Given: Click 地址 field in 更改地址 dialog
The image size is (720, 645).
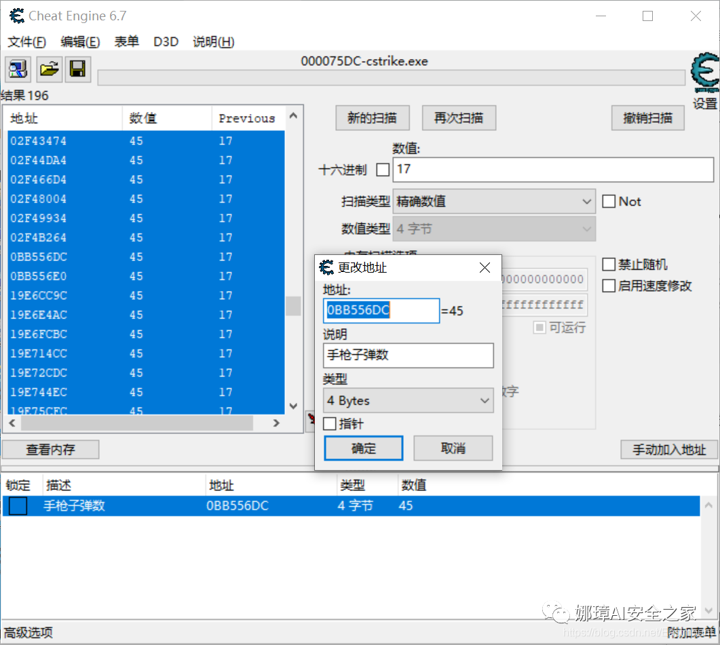Looking at the screenshot, I should (381, 311).
